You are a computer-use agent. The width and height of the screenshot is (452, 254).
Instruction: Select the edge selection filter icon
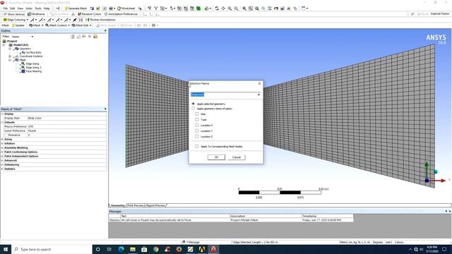[186, 8]
